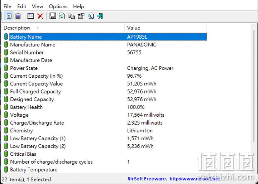Viewport: 258px width, 184px height.
Task: Click the battery icon beside Manufacture Name
Action: pos(6,44)
